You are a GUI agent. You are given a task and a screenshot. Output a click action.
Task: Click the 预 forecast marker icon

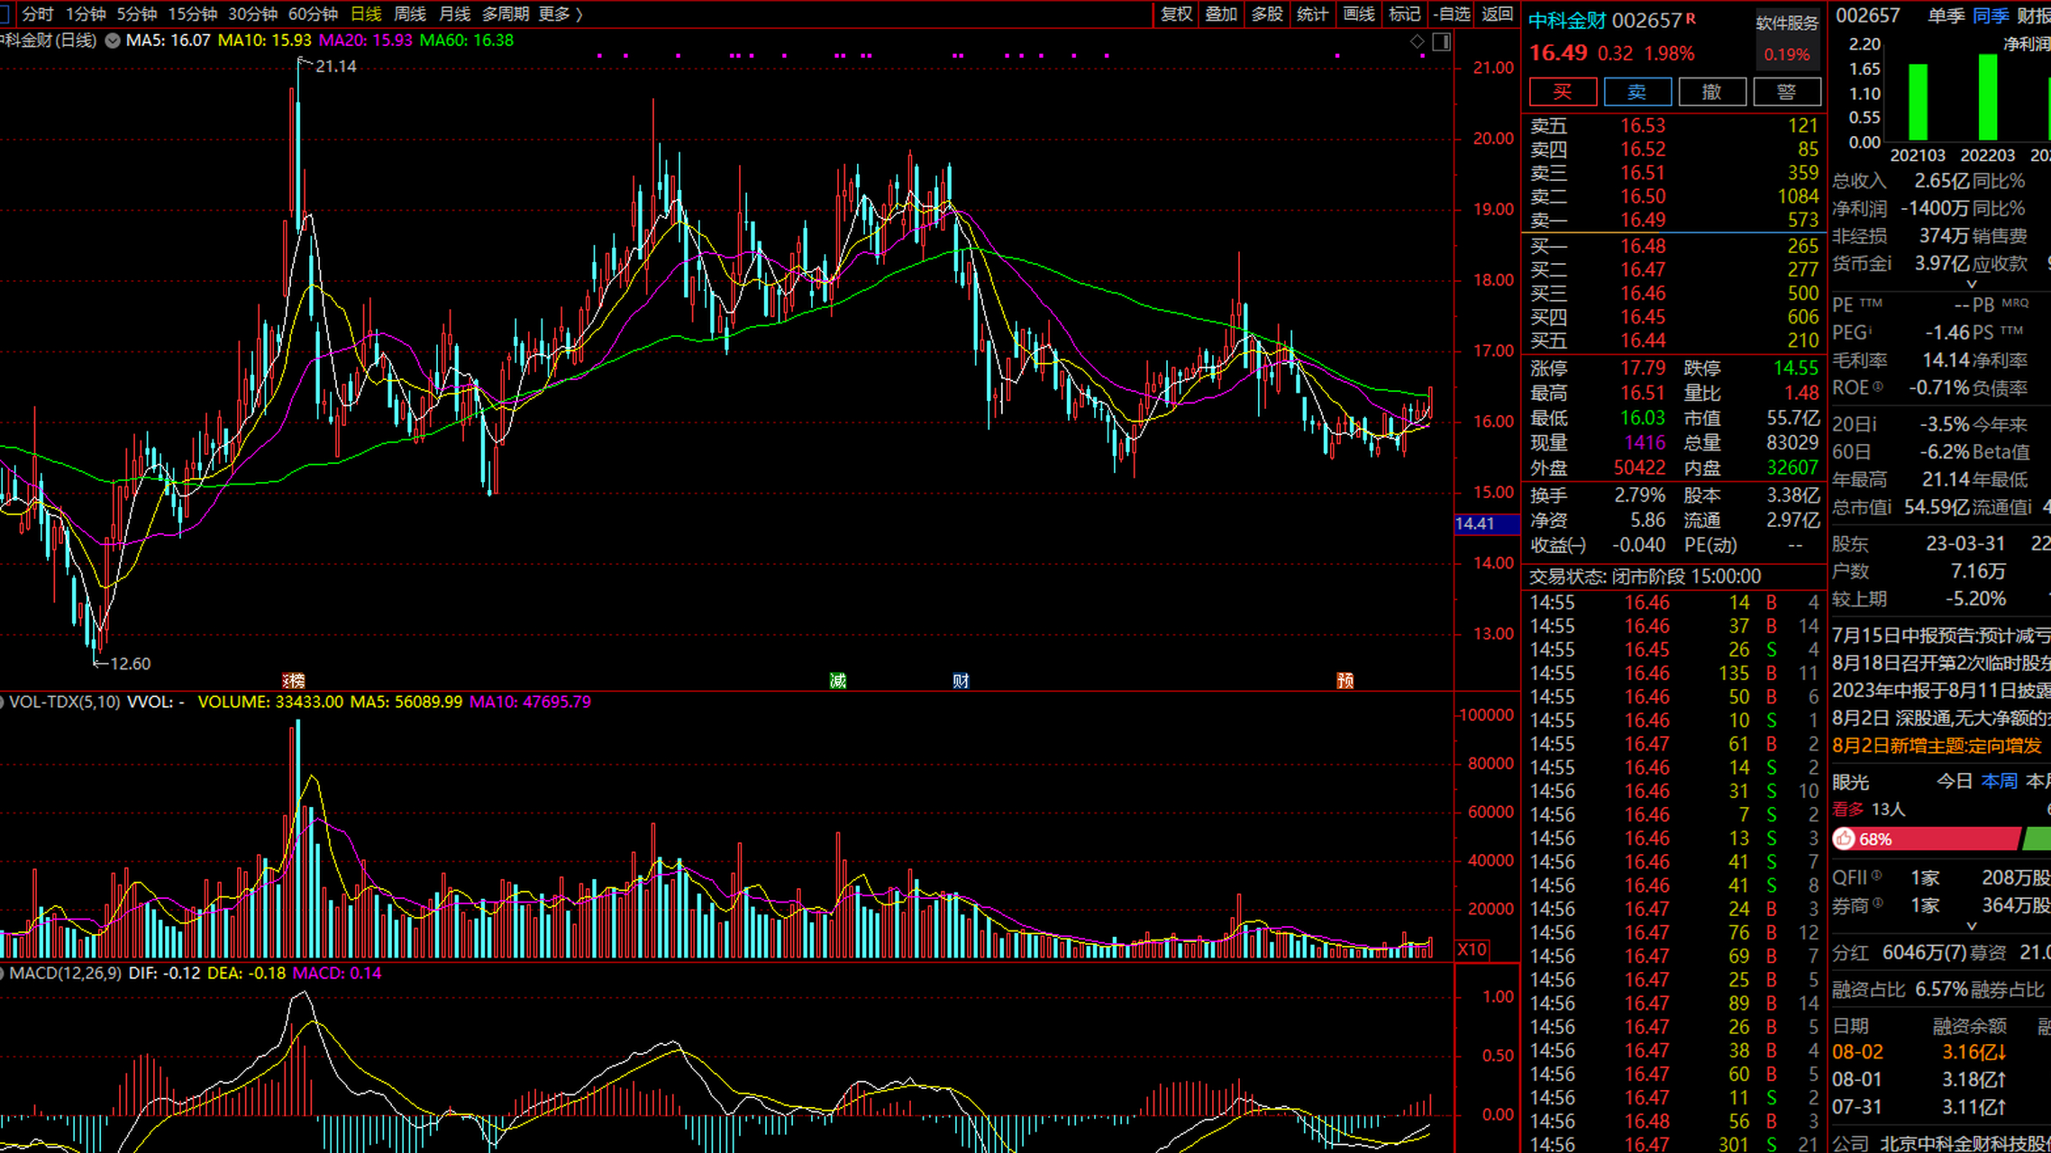coord(1345,681)
